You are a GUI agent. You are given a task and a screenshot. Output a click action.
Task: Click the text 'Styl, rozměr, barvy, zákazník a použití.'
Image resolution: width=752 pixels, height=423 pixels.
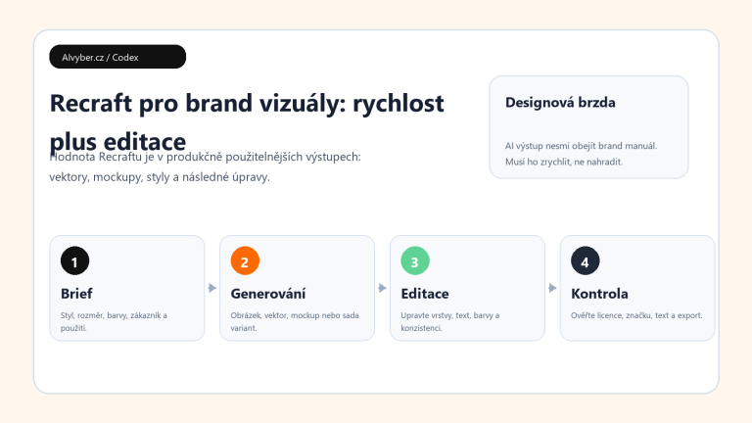[114, 322]
